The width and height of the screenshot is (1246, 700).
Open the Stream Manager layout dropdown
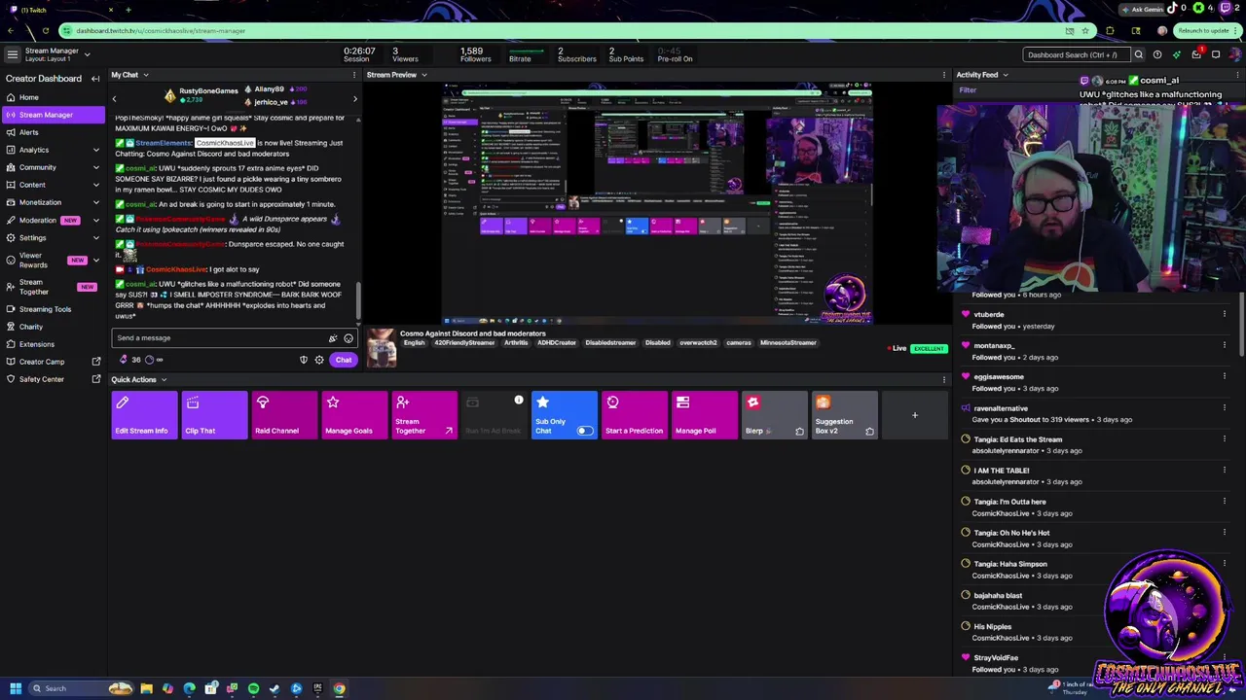coord(87,54)
